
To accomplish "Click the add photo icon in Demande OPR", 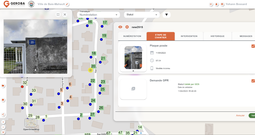I will pos(133,89).
